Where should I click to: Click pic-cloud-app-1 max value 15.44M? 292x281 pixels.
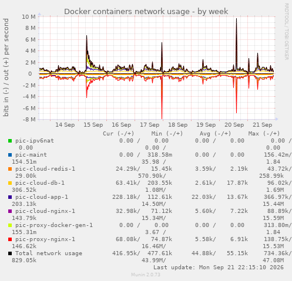tap(273, 204)
